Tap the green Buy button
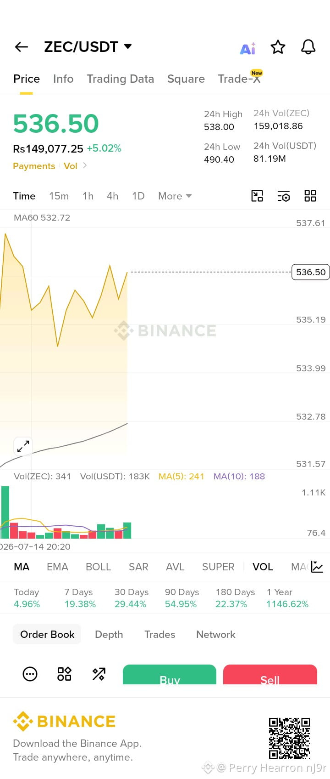Image resolution: width=330 pixels, height=779 pixels. [170, 675]
